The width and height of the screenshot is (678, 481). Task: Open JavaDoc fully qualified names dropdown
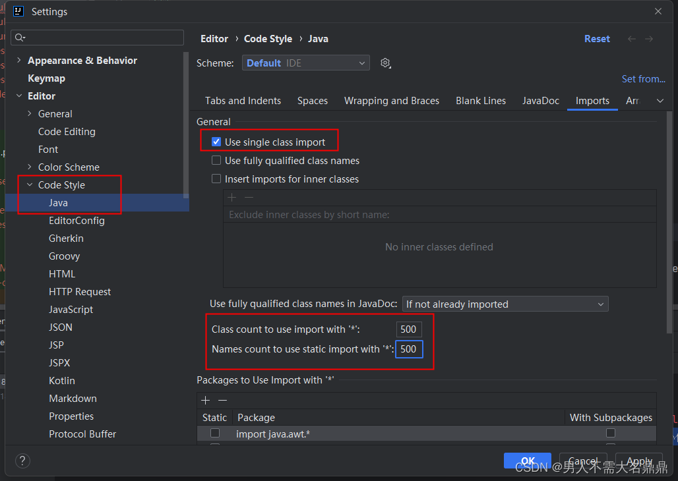(x=505, y=304)
